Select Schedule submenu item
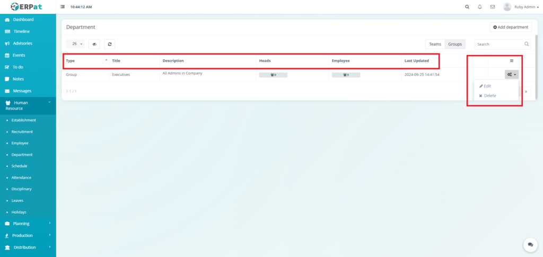The height and width of the screenshot is (257, 543). click(19, 166)
